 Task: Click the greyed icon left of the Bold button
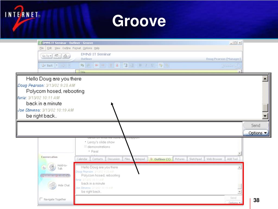pyautogui.click(x=132, y=65)
